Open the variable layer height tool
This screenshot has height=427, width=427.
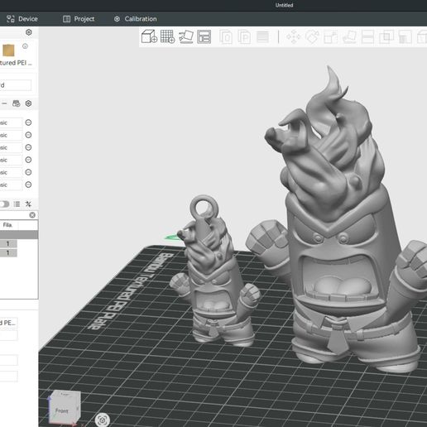[x=262, y=37]
